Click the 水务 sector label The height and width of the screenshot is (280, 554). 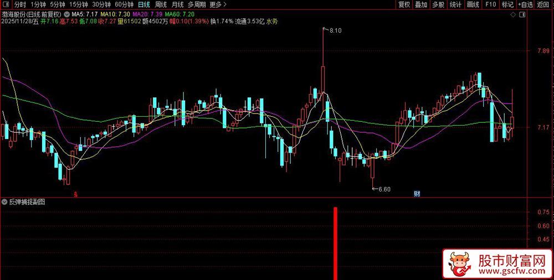(x=272, y=21)
